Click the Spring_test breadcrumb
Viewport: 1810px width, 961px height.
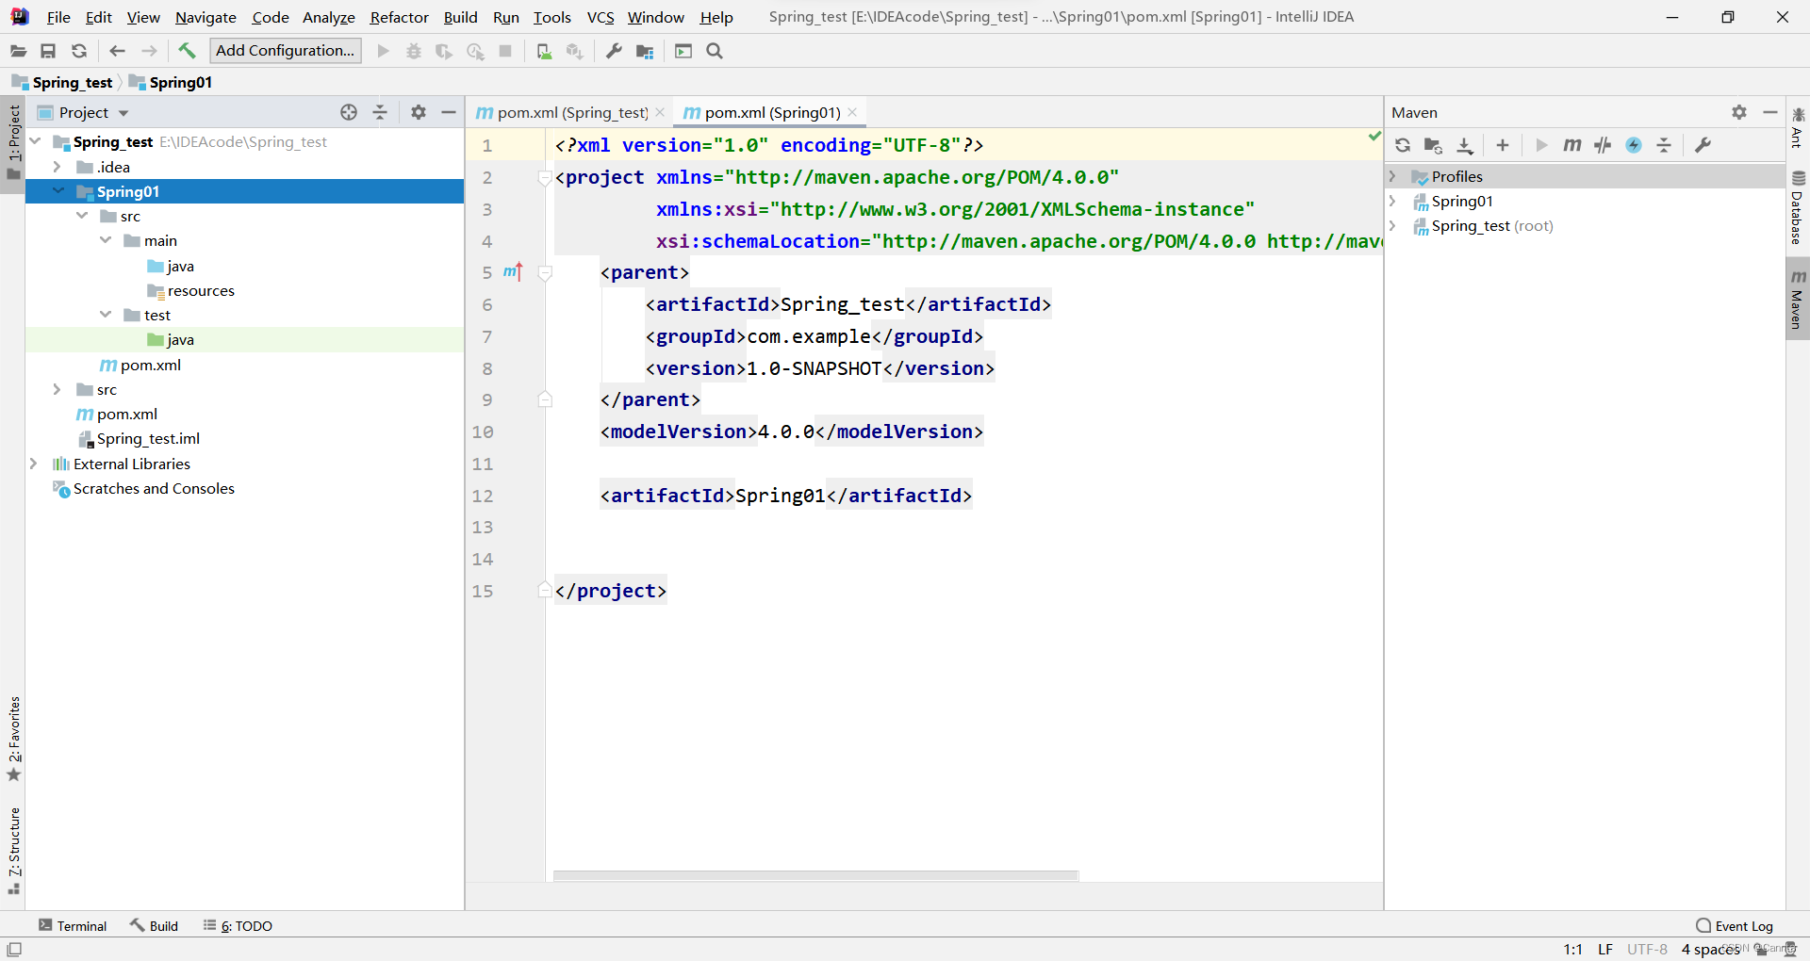point(62,82)
